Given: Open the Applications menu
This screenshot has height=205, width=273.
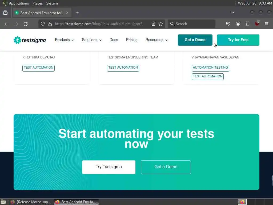Looking at the screenshot, I should click(19, 3).
